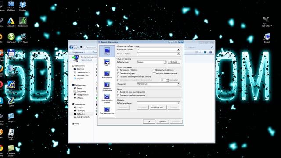Open the Dexpot desktop icon
The height and width of the screenshot is (158, 281).
267,38
